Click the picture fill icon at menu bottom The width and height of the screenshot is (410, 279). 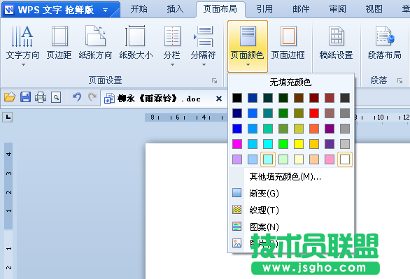(237, 243)
